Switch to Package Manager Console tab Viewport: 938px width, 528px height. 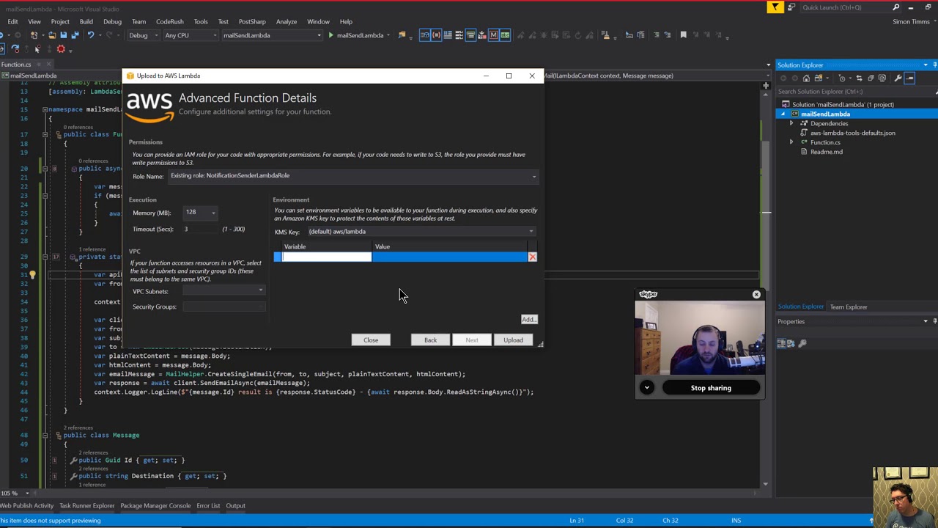155,505
